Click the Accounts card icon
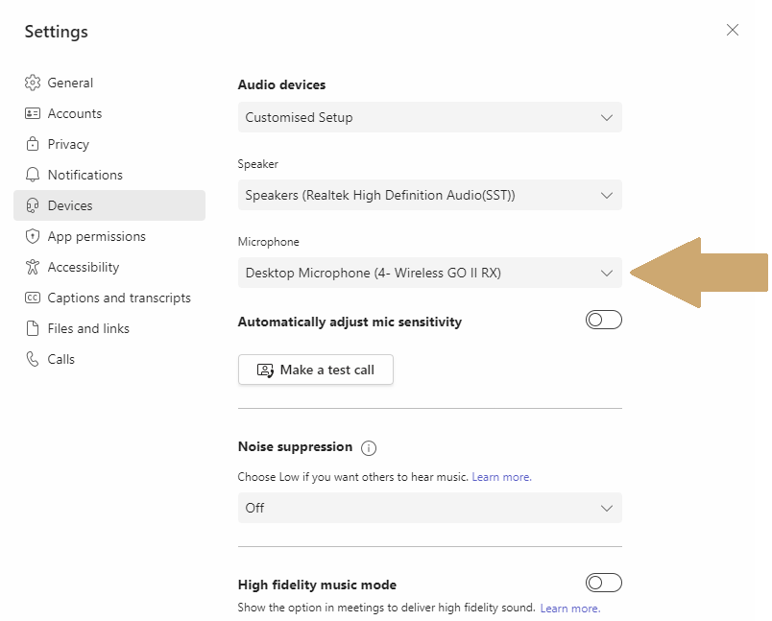Screen dimensions: 772x621 (33, 113)
